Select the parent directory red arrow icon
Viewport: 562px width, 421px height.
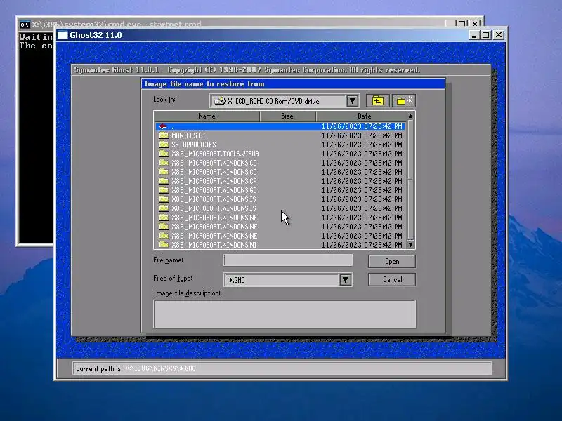coord(164,126)
